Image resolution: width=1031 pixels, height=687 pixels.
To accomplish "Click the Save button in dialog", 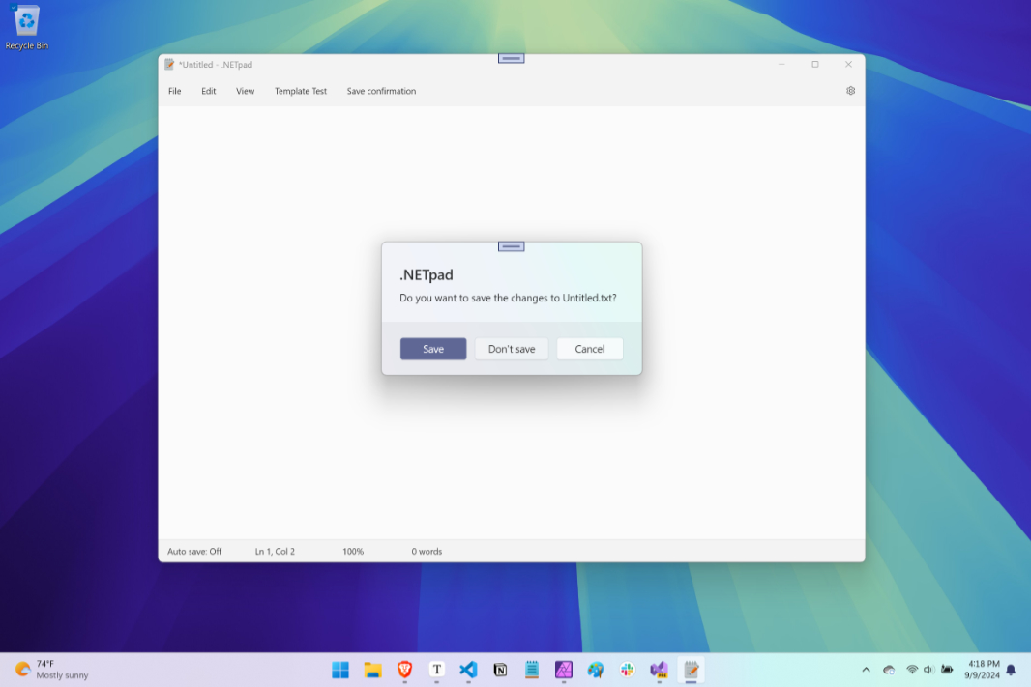I will coord(433,349).
